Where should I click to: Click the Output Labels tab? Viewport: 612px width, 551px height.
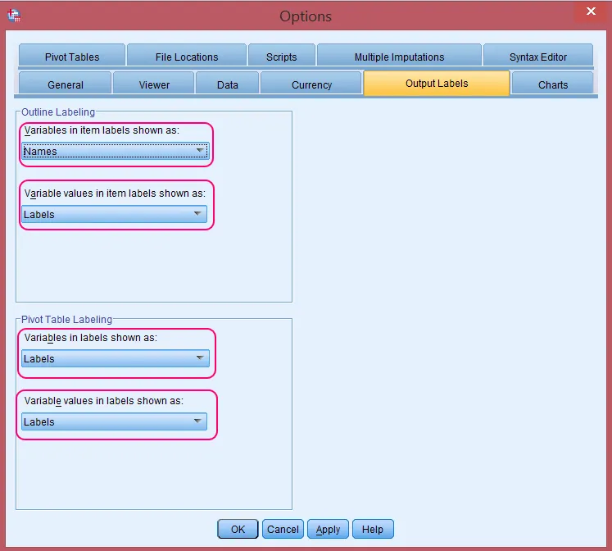(x=437, y=84)
